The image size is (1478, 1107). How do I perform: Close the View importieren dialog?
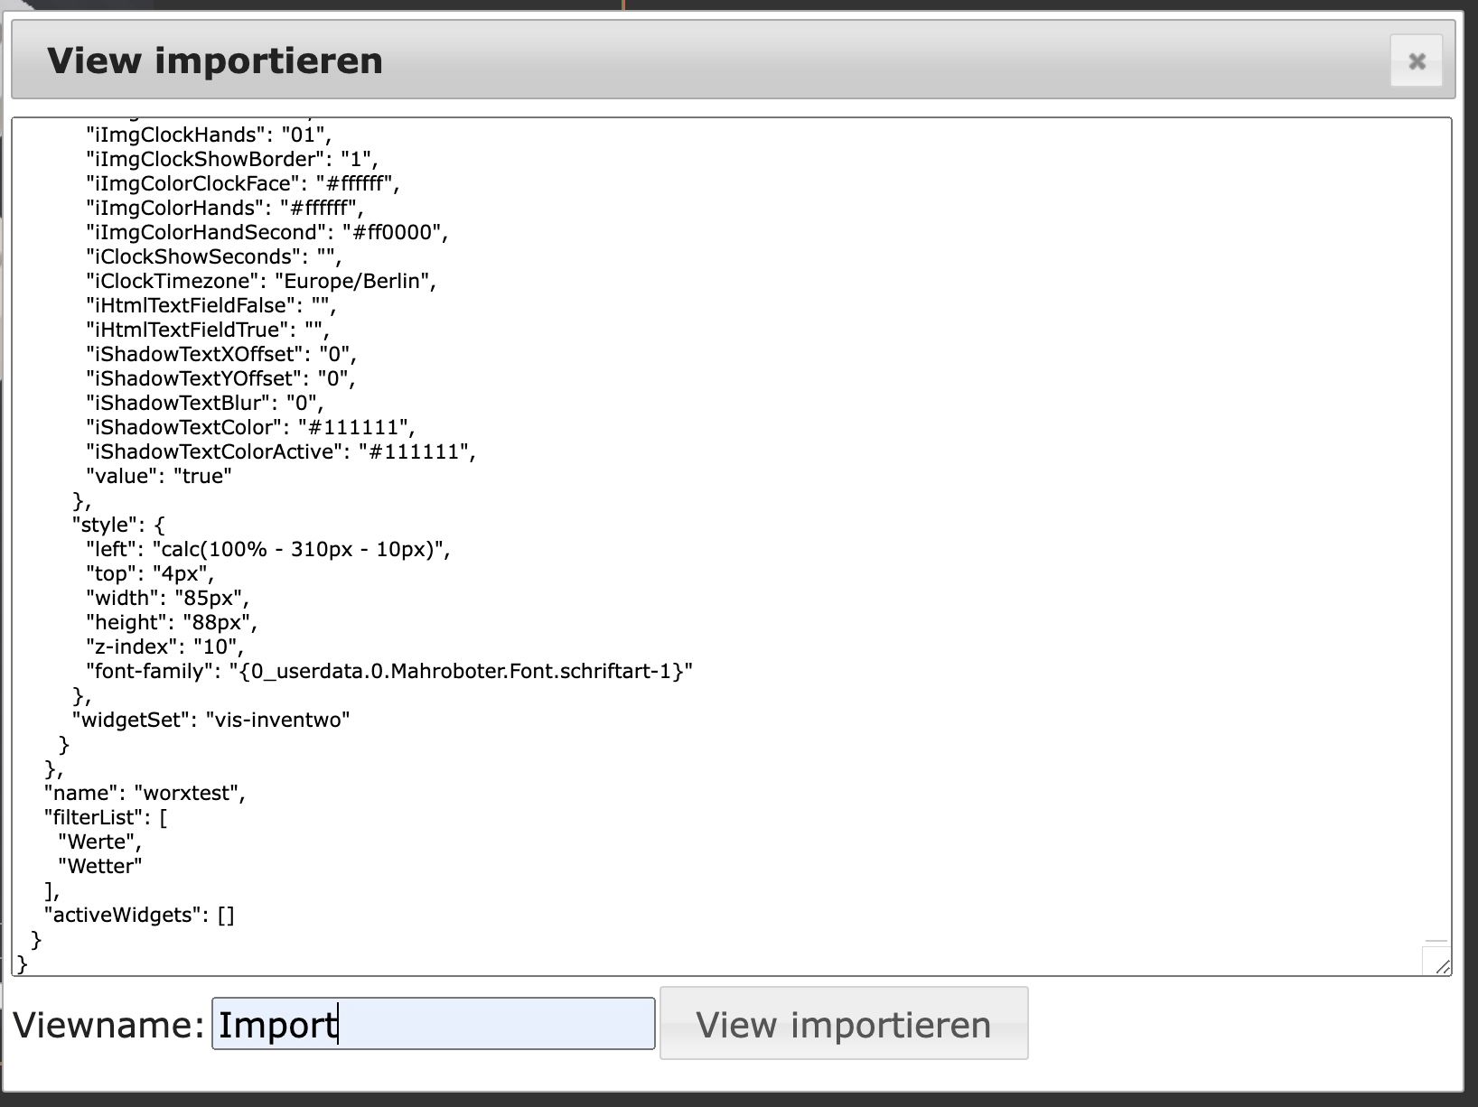tap(1416, 61)
